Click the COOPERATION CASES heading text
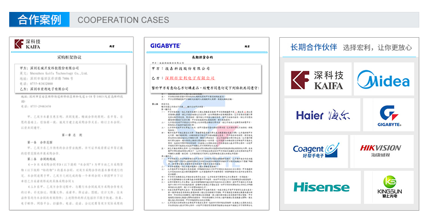The height and width of the screenshot is (219, 428). (123, 20)
